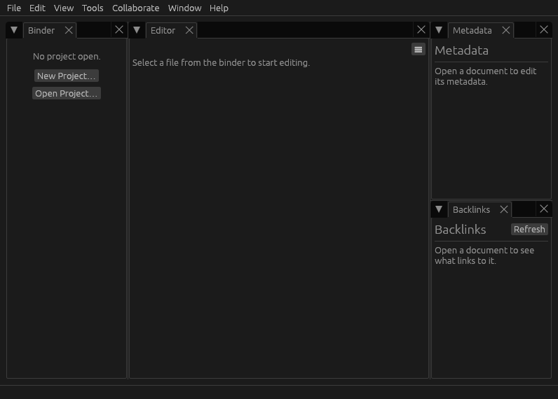Click the 'No project open.' text
The width and height of the screenshot is (558, 399).
[67, 57]
